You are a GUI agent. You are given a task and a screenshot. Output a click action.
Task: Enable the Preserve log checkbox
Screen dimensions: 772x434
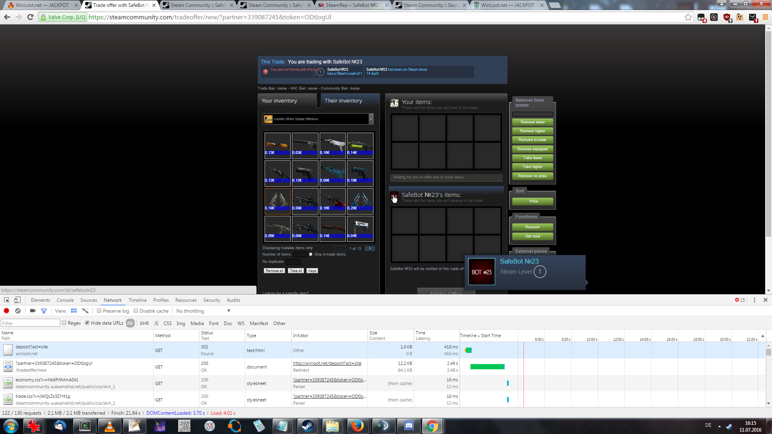[x=99, y=311]
